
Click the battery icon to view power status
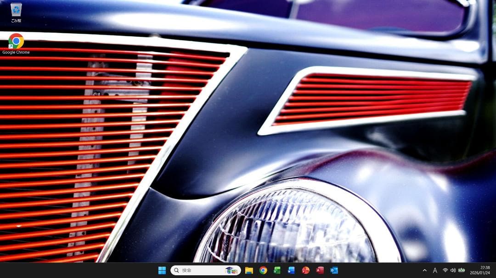coord(462,270)
